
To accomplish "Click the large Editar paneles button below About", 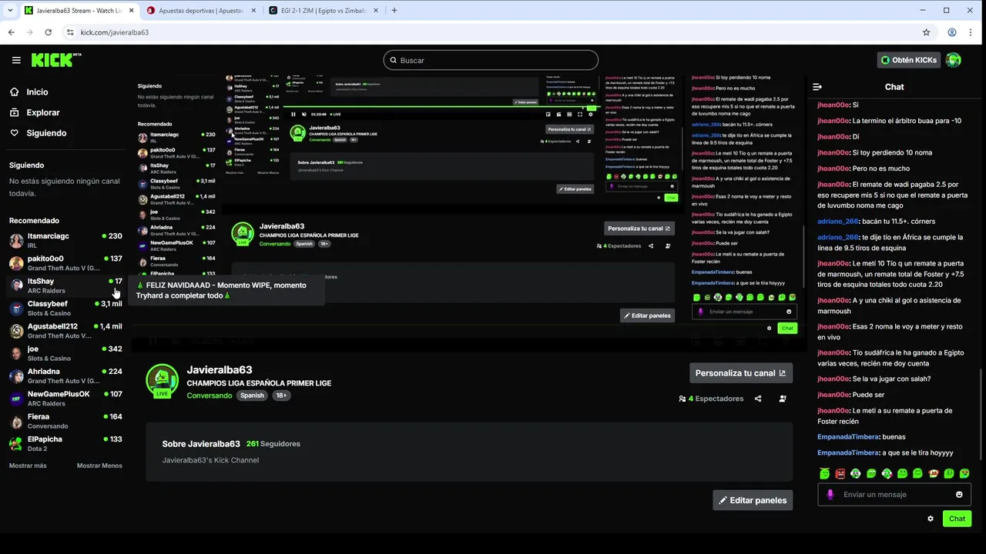I will click(753, 500).
